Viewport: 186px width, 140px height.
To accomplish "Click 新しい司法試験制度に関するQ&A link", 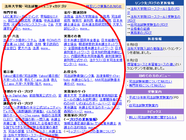I will 153,117.
